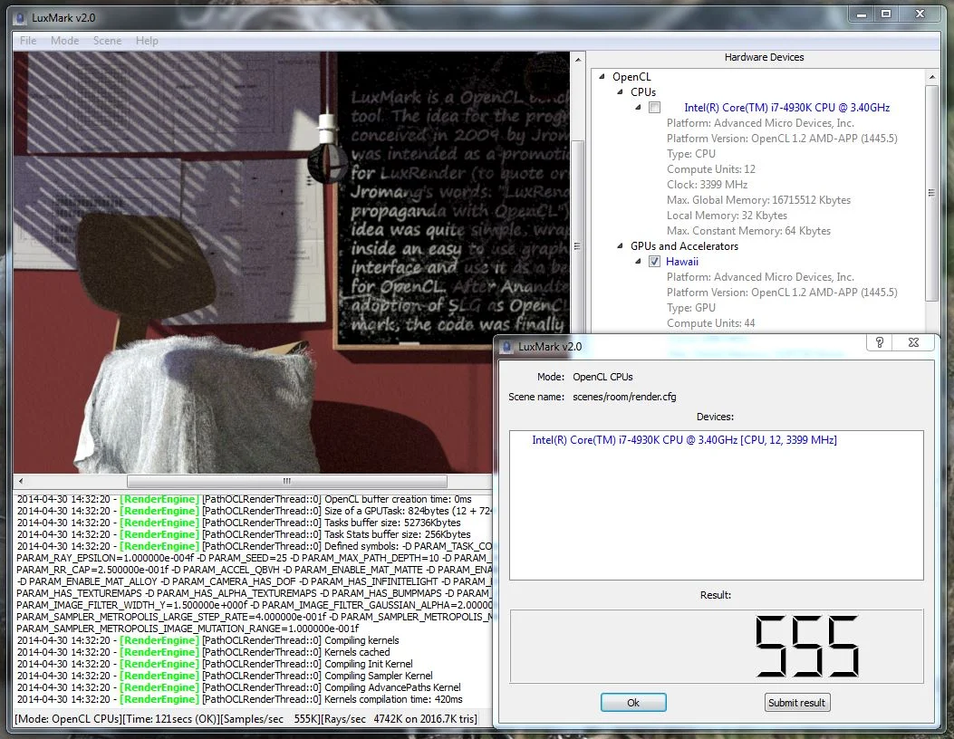The image size is (954, 739).
Task: Click the render view scroll-up arrow
Action: [578, 60]
